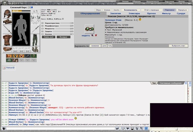Click the save chat floppy icon
The image size is (193, 132).
pyautogui.click(x=132, y=128)
